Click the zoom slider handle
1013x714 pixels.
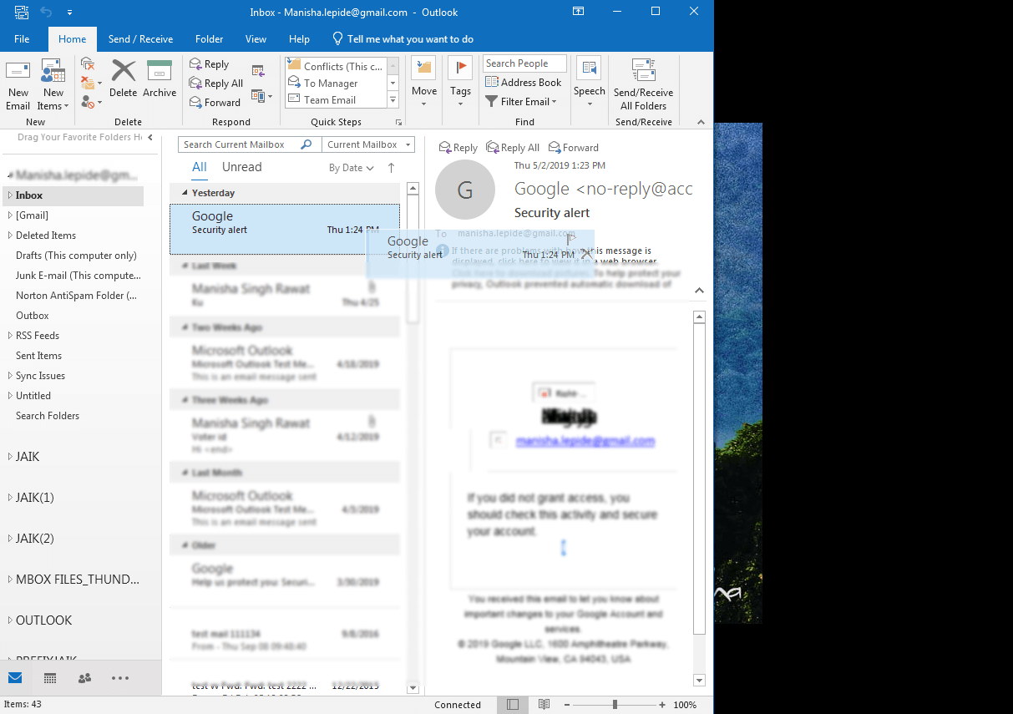[615, 705]
